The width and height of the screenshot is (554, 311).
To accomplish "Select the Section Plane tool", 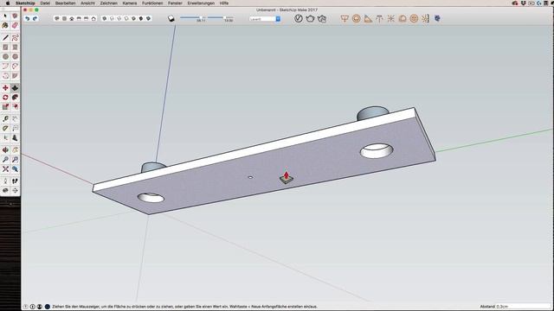I will tap(15, 190).
